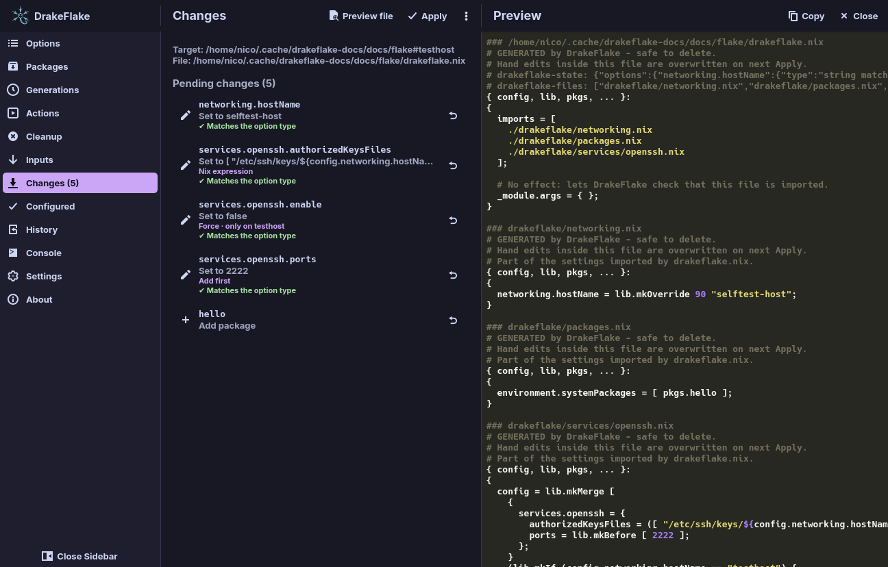Screen dimensions: 888x567
Task: Click the Target flake path line
Action: pyautogui.click(x=313, y=50)
